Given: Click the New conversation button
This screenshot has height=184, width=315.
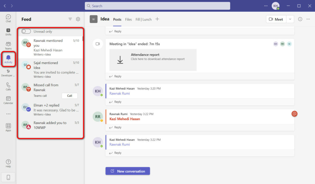Looking at the screenshot, I should click(128, 171).
